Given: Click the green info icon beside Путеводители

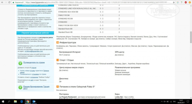Looking at the screenshot, I should pos(20,62).
